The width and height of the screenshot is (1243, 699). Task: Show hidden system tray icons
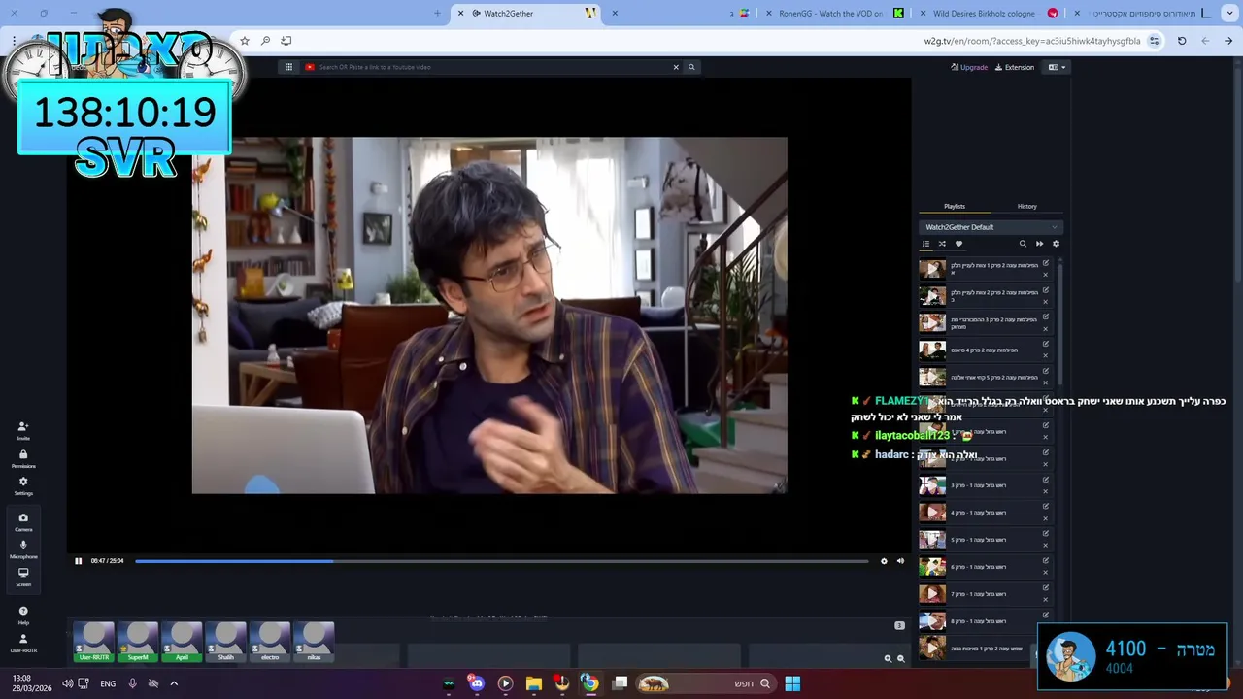pos(174,683)
